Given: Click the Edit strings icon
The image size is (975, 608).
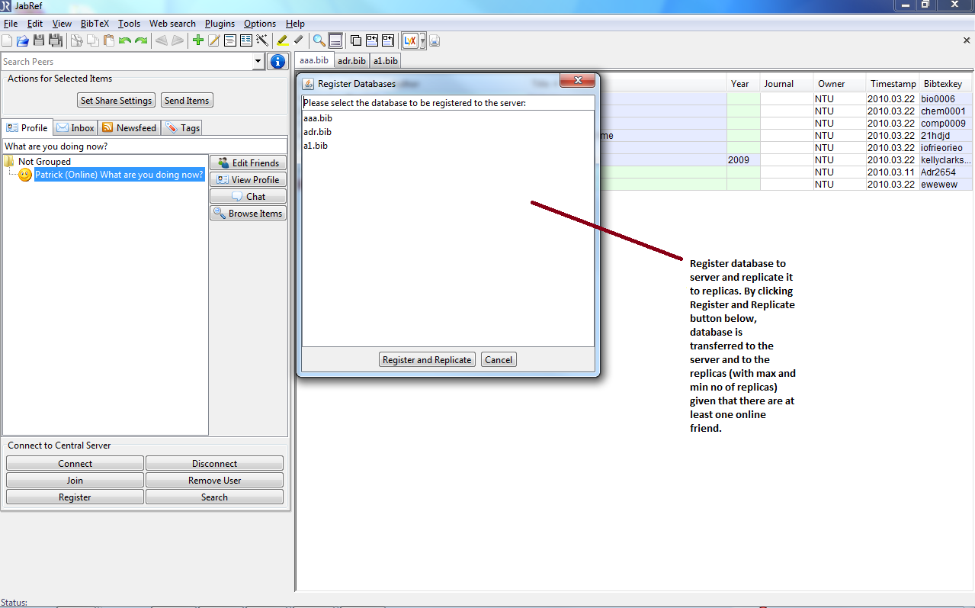Looking at the screenshot, I should point(246,40).
